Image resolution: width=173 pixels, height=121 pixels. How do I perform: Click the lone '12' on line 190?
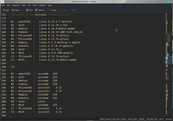(13, 67)
